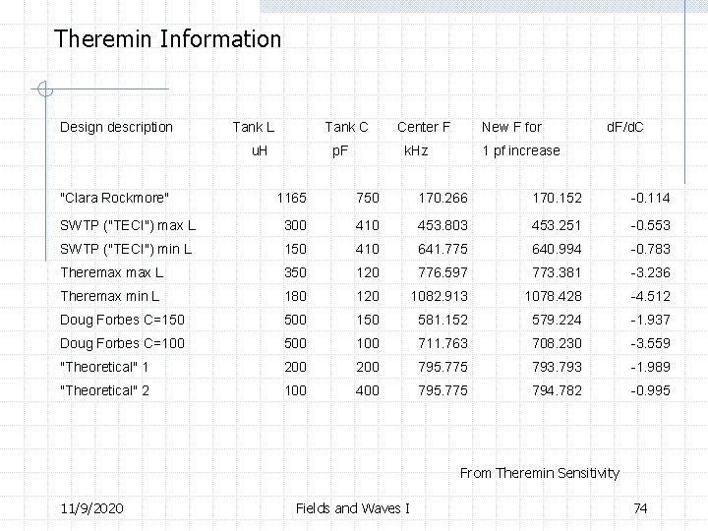Image resolution: width=708 pixels, height=531 pixels.
Task: Click center frequency 776.597
Action: click(x=442, y=272)
